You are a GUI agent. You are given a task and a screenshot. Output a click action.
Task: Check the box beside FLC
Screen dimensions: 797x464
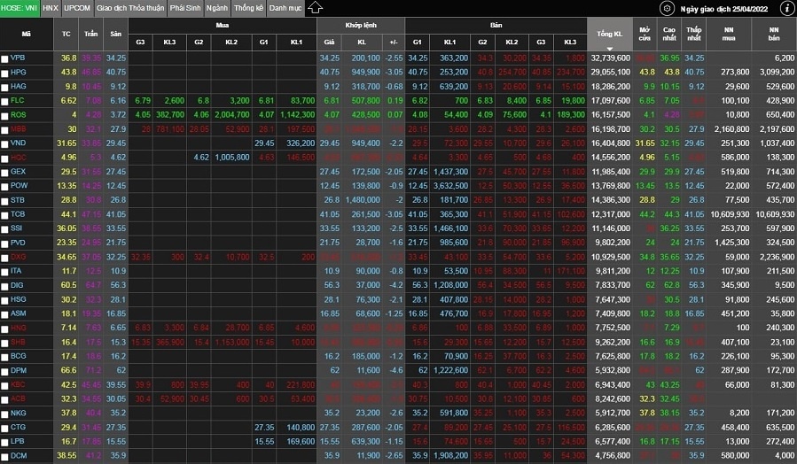click(5, 100)
